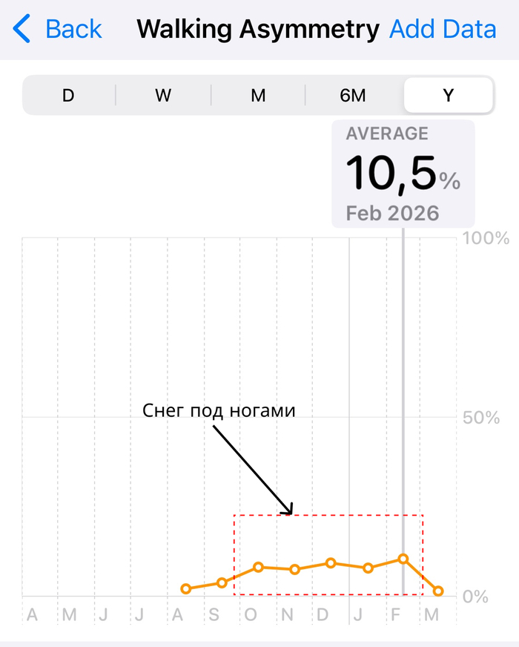Select the W (week) segment
The height and width of the screenshot is (647, 519).
[163, 96]
